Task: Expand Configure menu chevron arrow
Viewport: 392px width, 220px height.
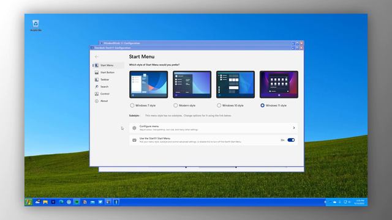Action: (x=294, y=128)
